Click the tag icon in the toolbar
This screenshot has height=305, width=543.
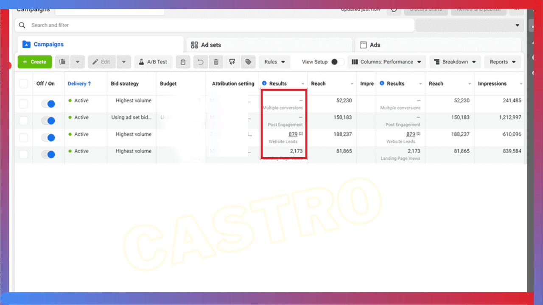click(x=248, y=62)
